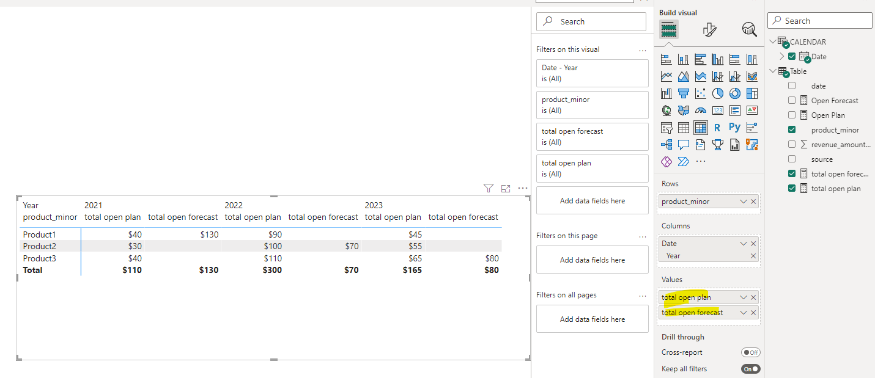
Task: Switch to the Analytics tab
Action: pos(749,29)
